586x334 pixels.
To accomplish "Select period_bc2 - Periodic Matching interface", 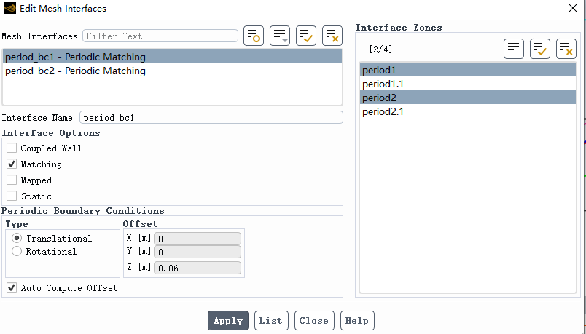I will point(75,71).
